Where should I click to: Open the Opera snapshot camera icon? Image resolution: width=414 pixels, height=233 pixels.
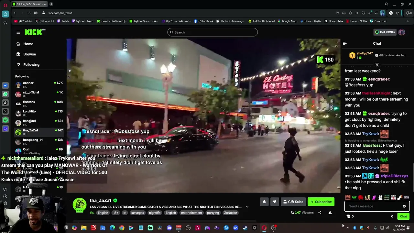pos(344,13)
